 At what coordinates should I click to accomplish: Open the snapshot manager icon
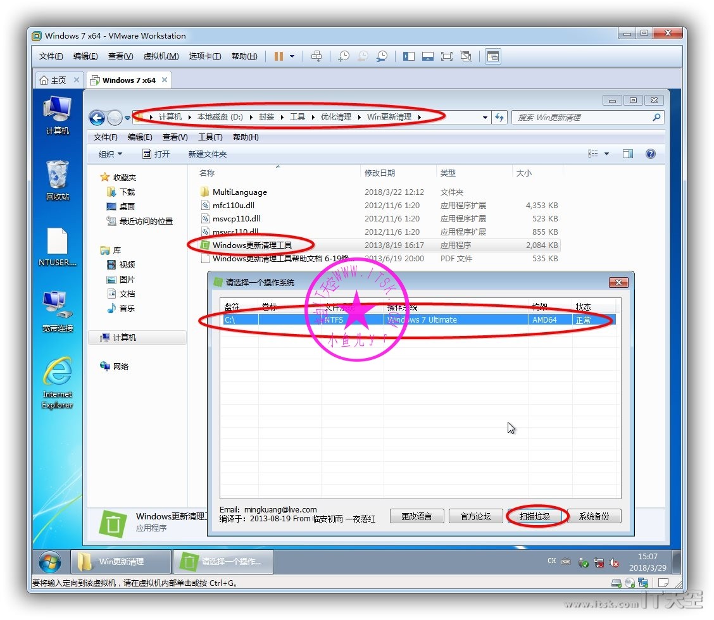click(382, 56)
